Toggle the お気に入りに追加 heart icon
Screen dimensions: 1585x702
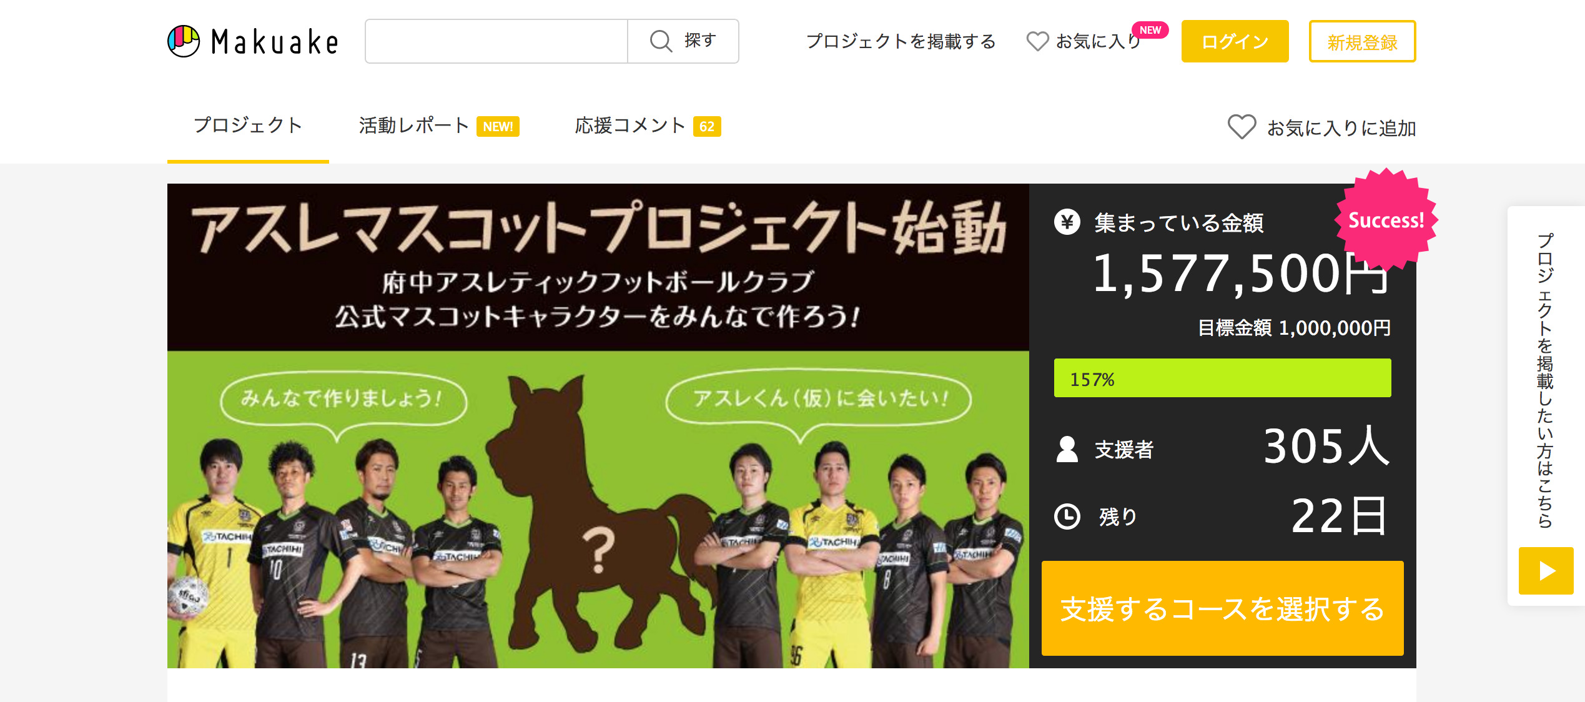point(1242,127)
